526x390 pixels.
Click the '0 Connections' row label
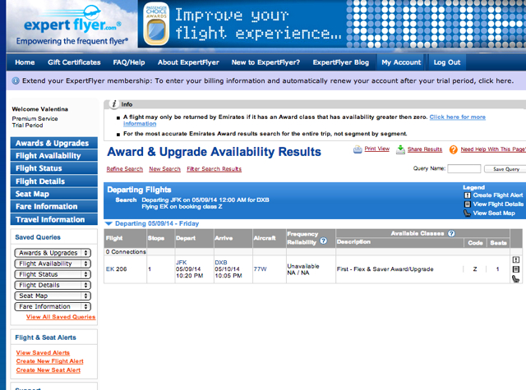pyautogui.click(x=126, y=251)
